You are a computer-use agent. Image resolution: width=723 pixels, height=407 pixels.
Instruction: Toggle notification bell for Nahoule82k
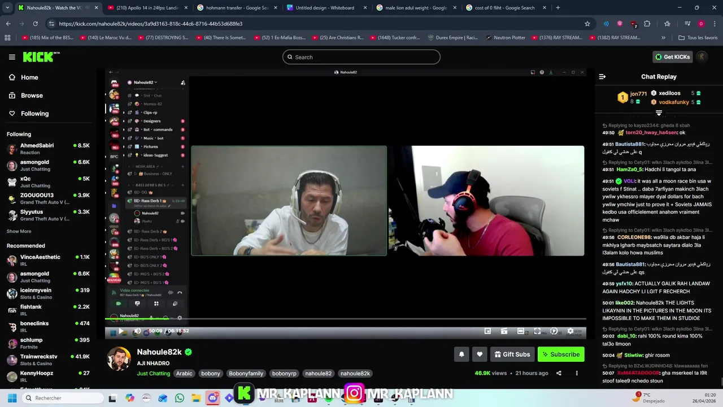(x=461, y=354)
